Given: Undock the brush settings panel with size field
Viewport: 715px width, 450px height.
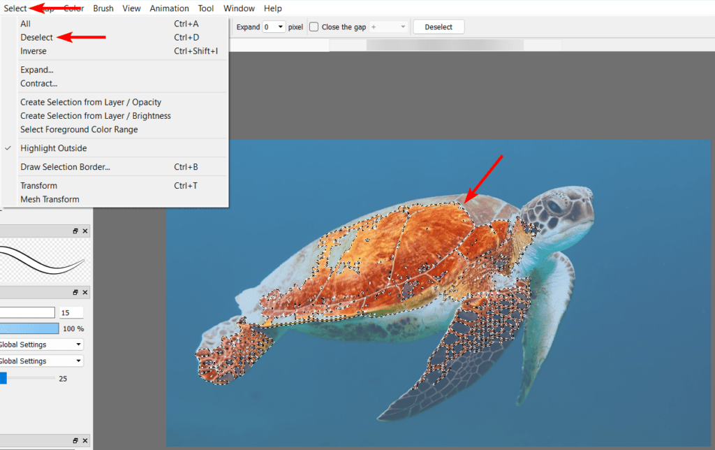Looking at the screenshot, I should pyautogui.click(x=76, y=292).
